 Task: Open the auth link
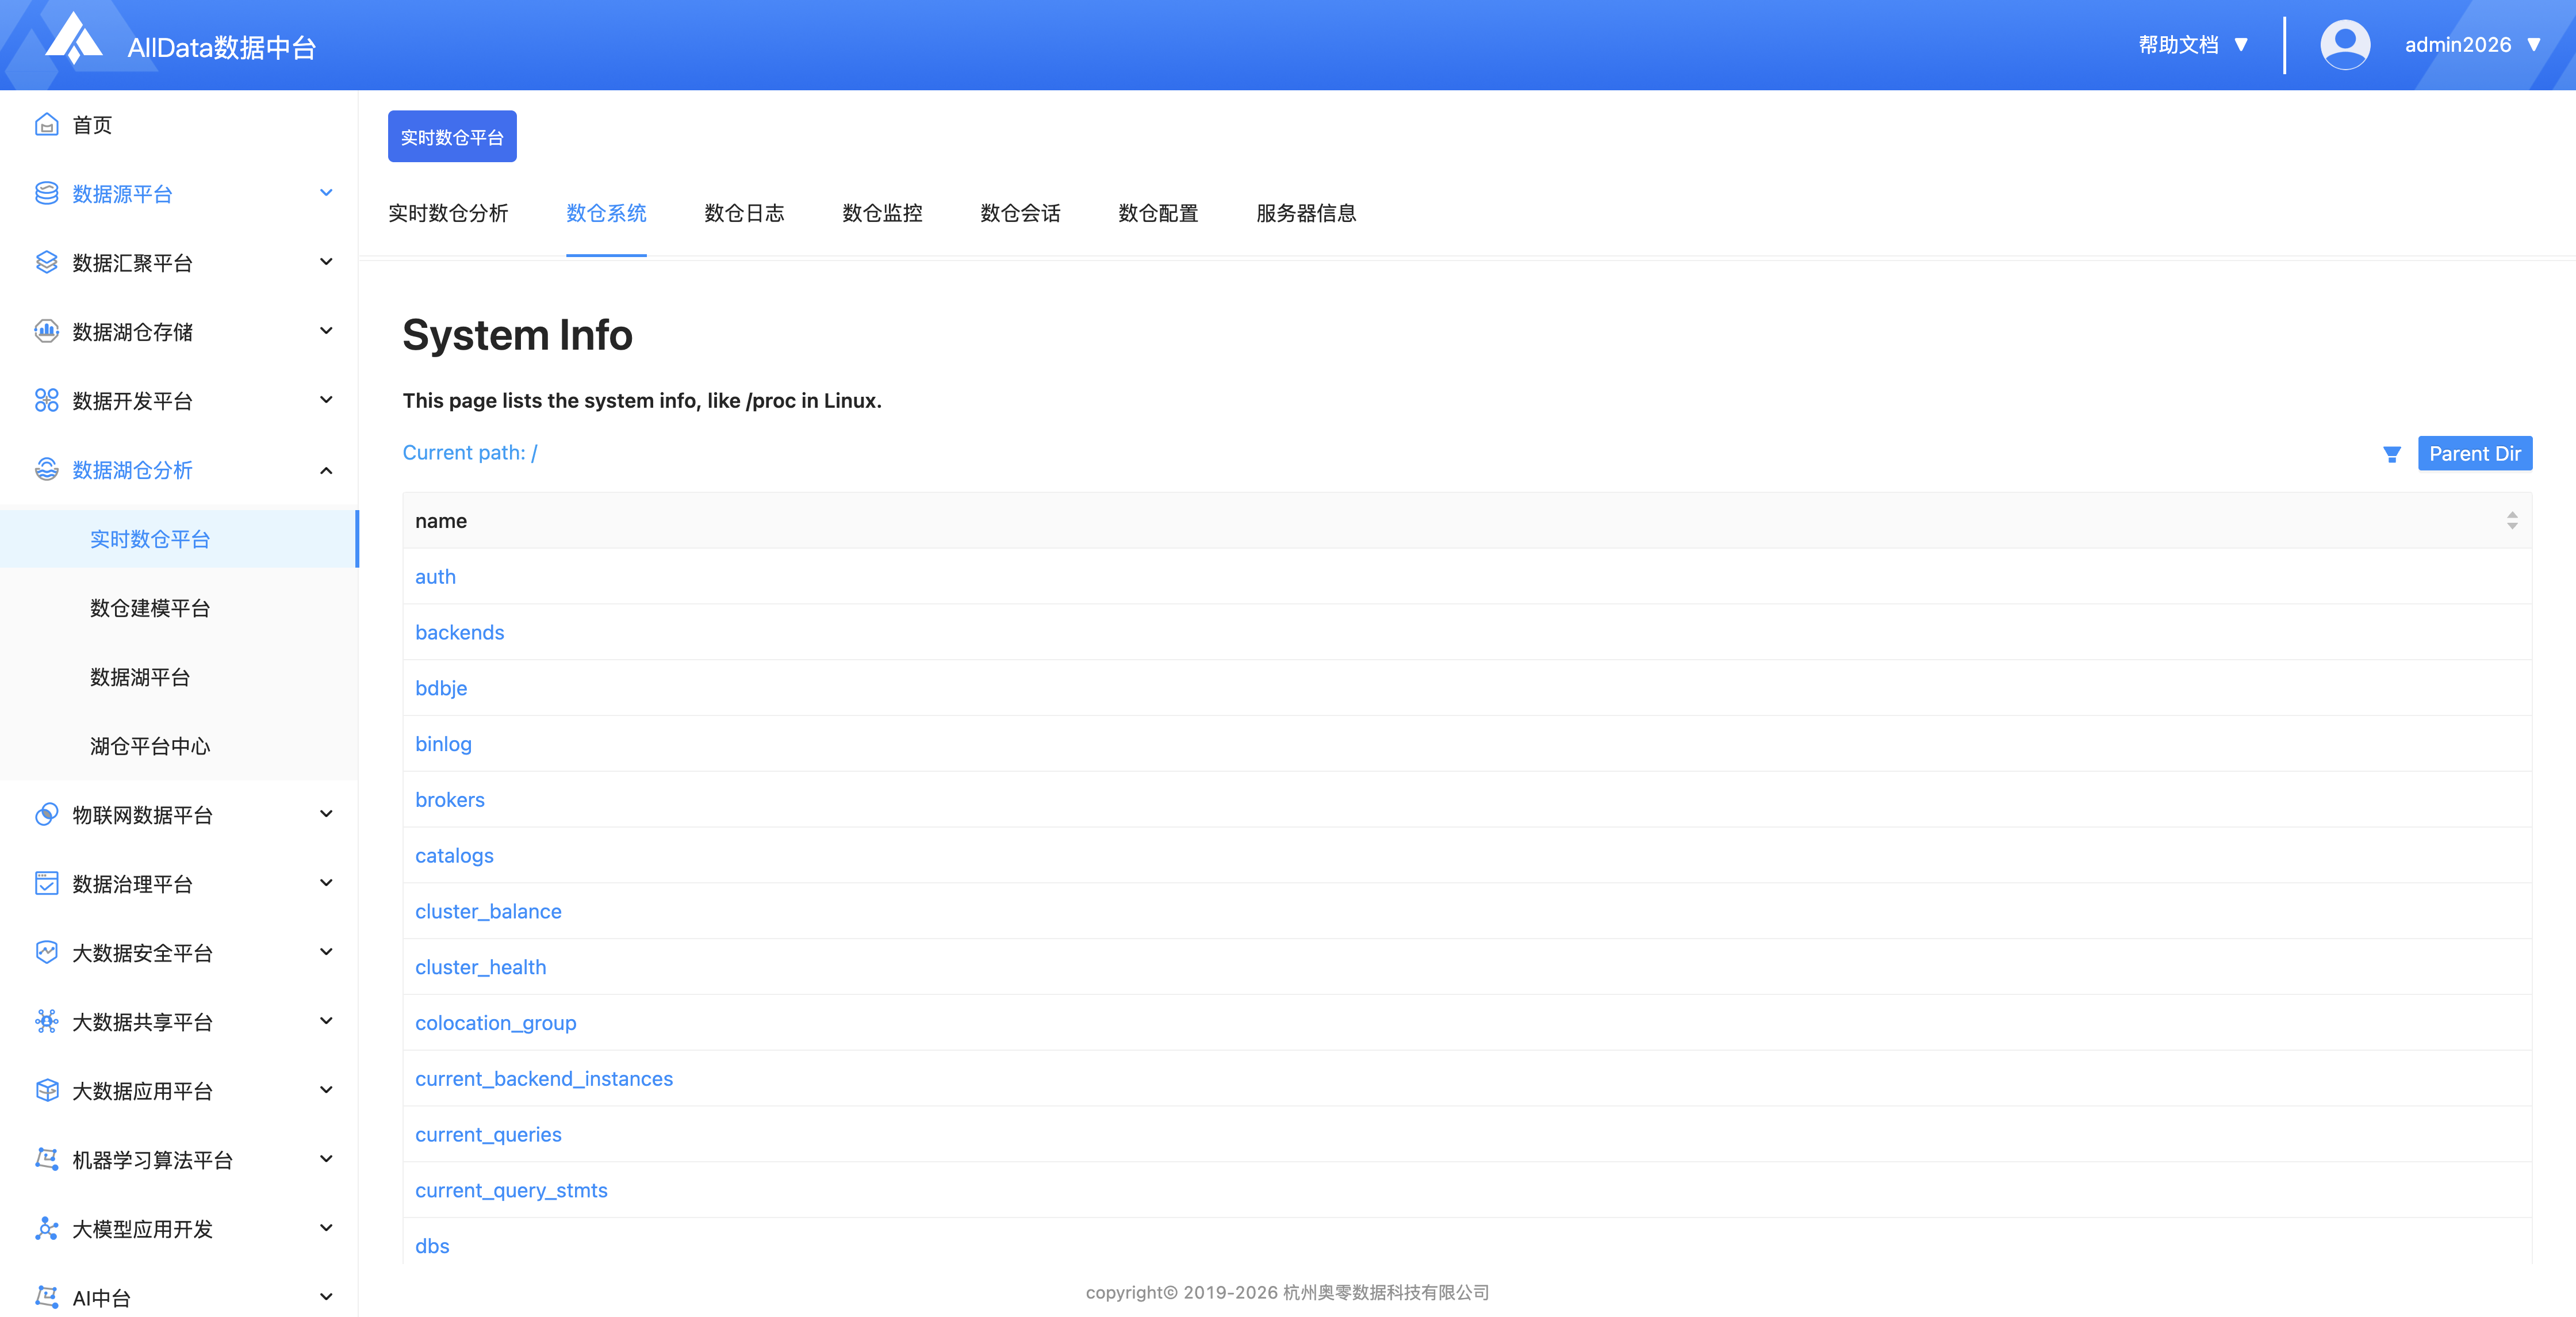pos(435,577)
